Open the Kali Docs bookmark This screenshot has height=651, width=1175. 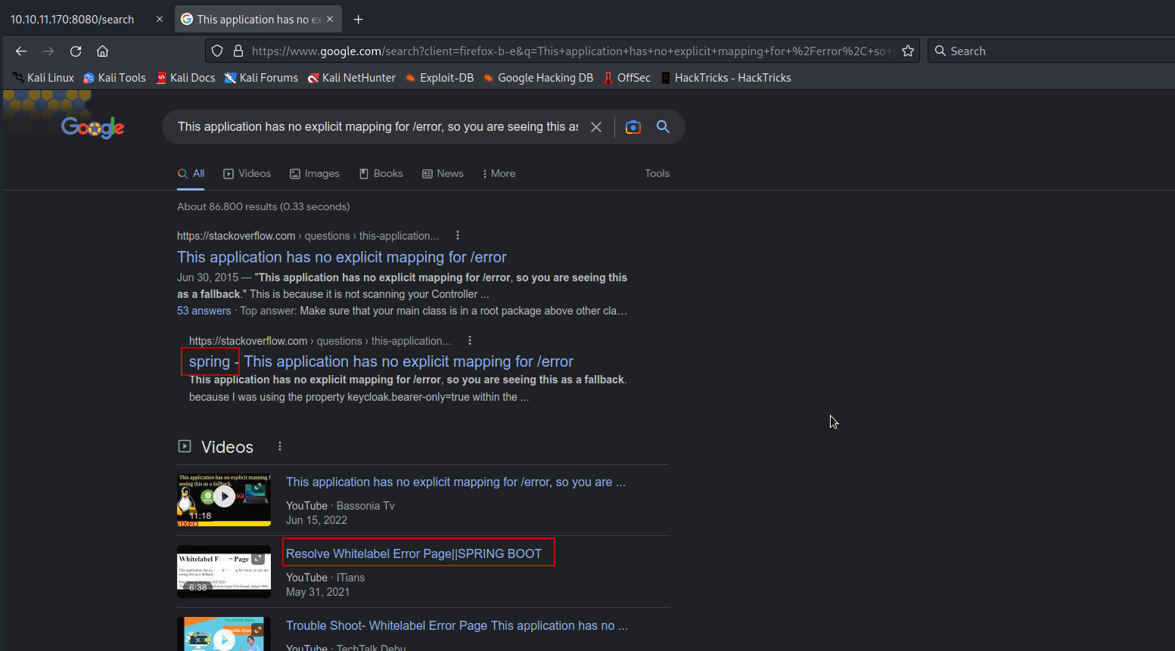[x=185, y=78]
